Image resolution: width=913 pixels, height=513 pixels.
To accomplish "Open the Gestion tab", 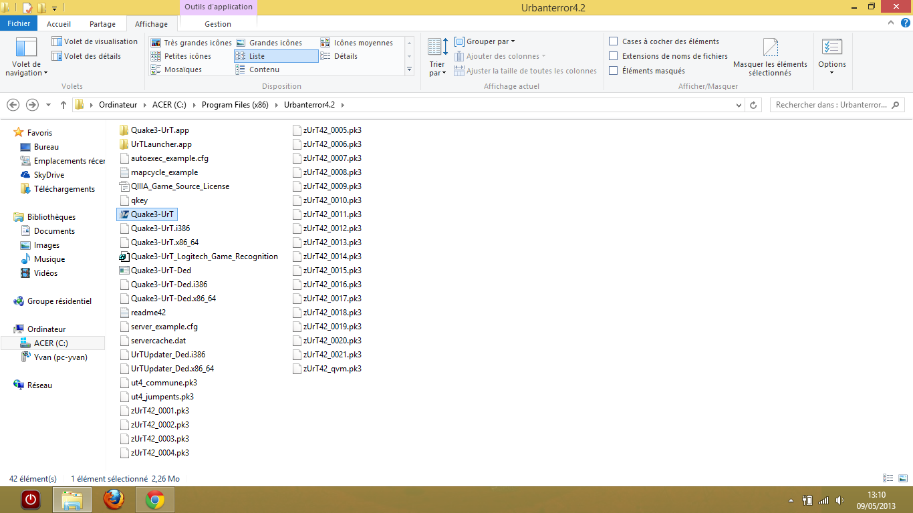I will pos(218,23).
